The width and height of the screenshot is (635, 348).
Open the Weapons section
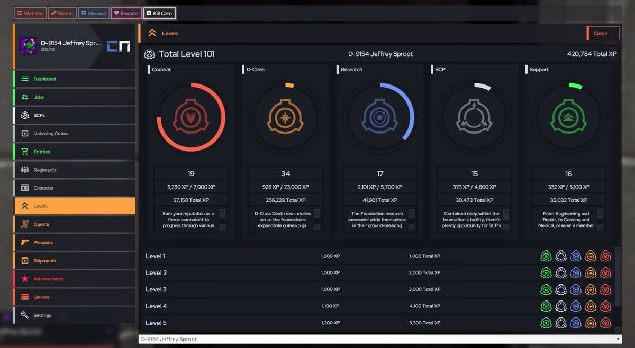(x=74, y=242)
